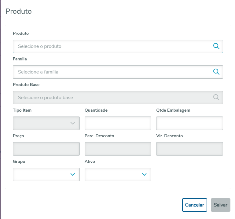Image resolution: width=235 pixels, height=219 pixels.
Task: Click the Produto search magnifier icon
Action: 216,46
